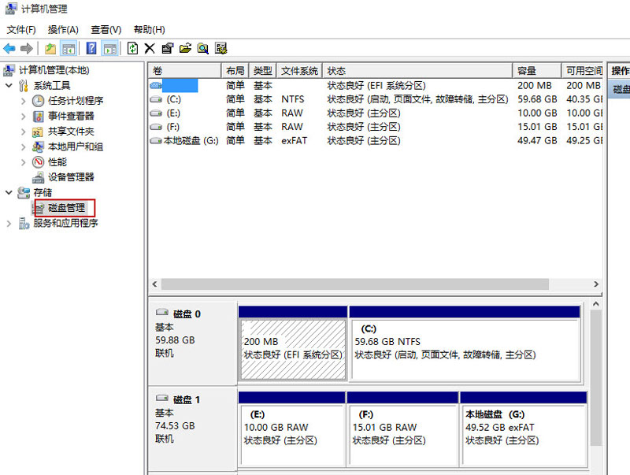This screenshot has height=475, width=630.
Task: Click the open folder icon in the toolbar
Action: 185,49
